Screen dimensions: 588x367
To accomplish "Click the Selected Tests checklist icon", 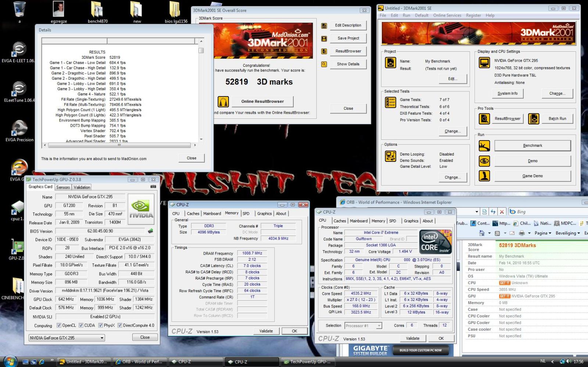I will point(390,102).
